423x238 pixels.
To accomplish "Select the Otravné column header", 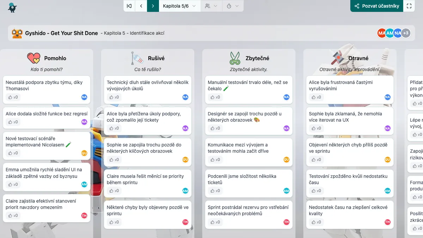I will pyautogui.click(x=358, y=58).
